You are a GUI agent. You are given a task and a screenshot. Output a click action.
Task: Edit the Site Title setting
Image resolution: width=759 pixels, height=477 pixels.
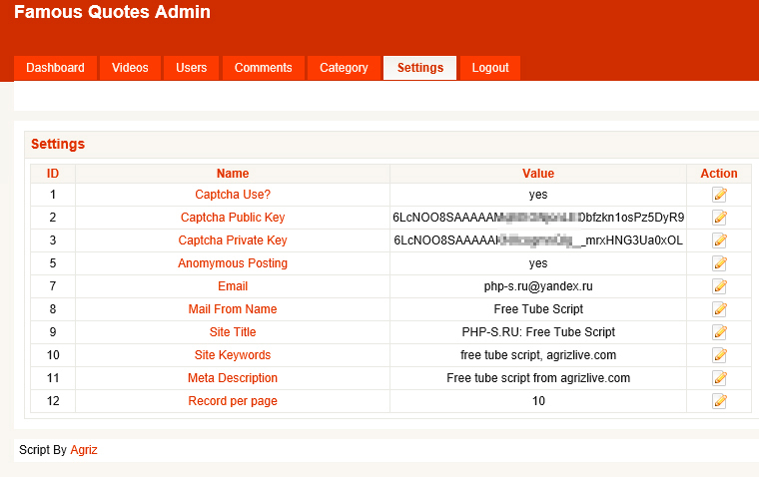pos(719,332)
